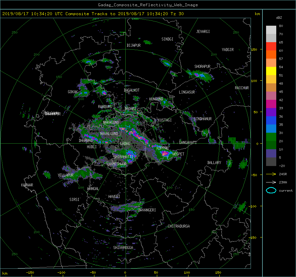Click the BADAMI city label

point(130,109)
